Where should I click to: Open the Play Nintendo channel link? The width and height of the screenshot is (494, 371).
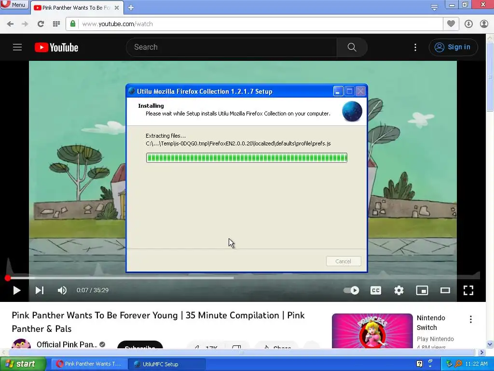(x=435, y=339)
